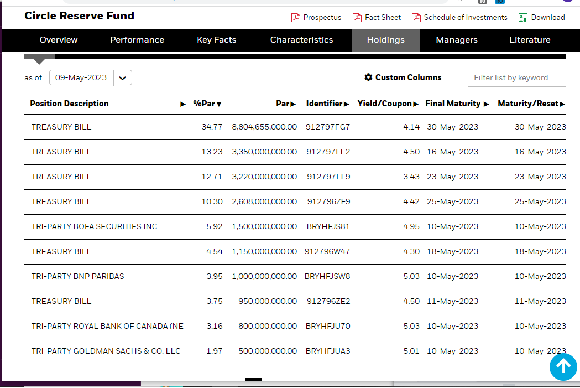The image size is (580, 388).
Task: Select identifier 912797FF9
Action: point(328,177)
